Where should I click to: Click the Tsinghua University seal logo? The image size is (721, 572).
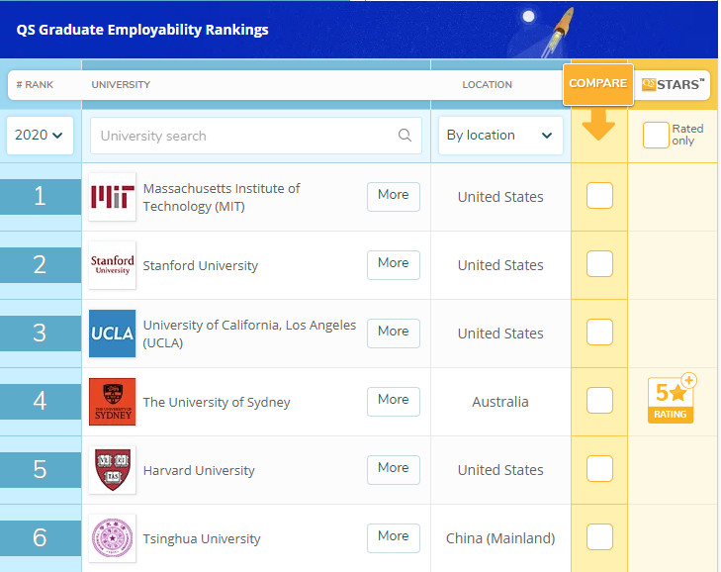112,538
